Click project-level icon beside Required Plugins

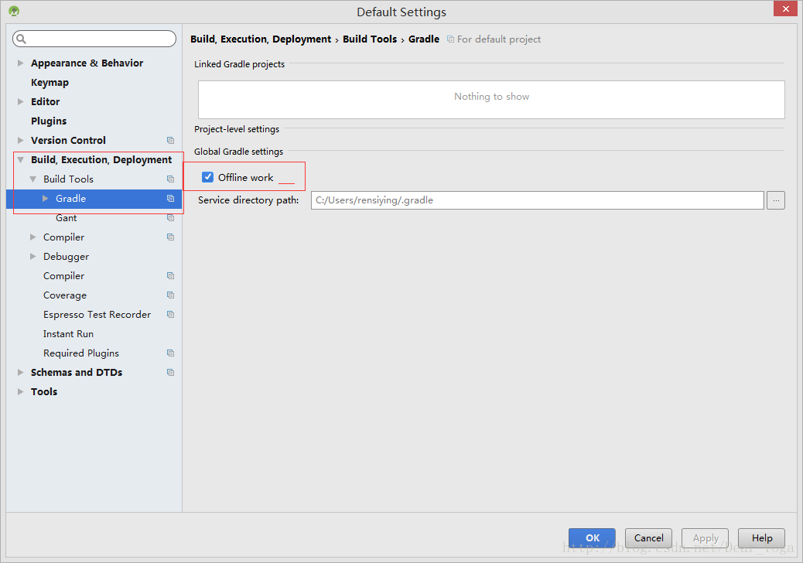click(x=170, y=353)
